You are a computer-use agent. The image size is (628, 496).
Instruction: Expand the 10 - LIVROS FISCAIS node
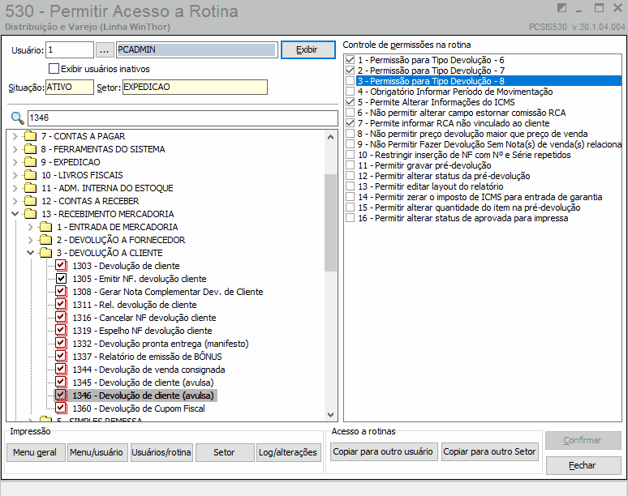pyautogui.click(x=15, y=175)
